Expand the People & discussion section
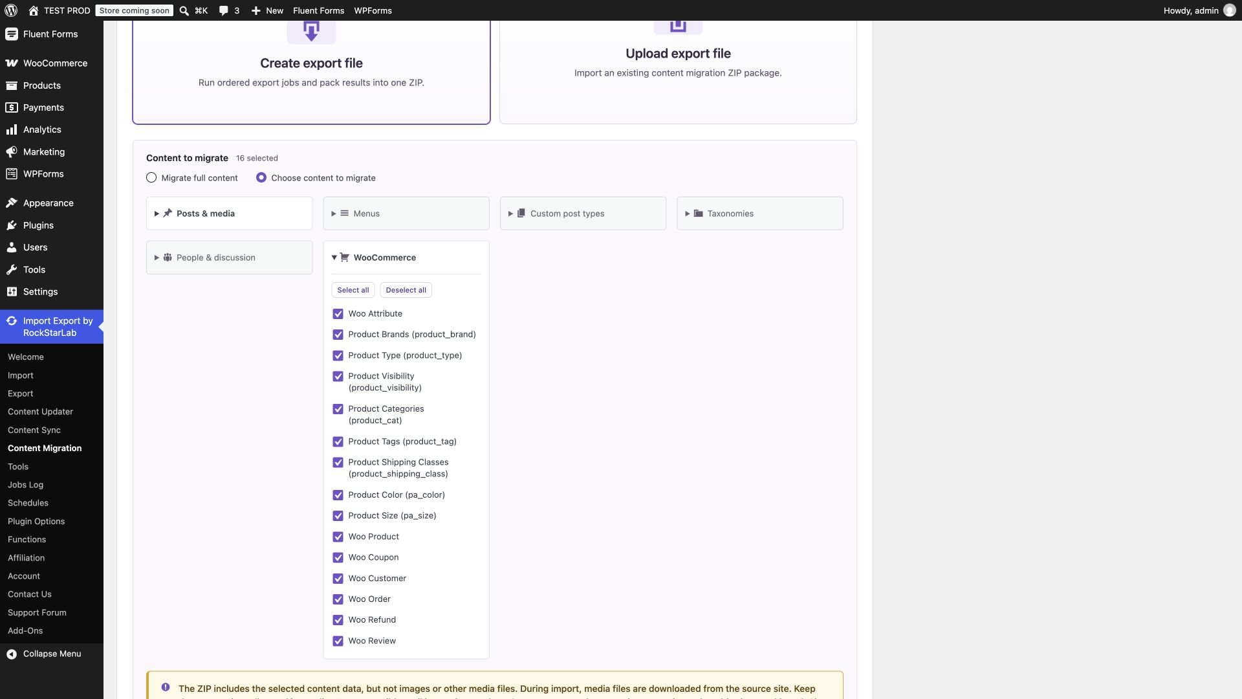The width and height of the screenshot is (1242, 699). [x=229, y=258]
